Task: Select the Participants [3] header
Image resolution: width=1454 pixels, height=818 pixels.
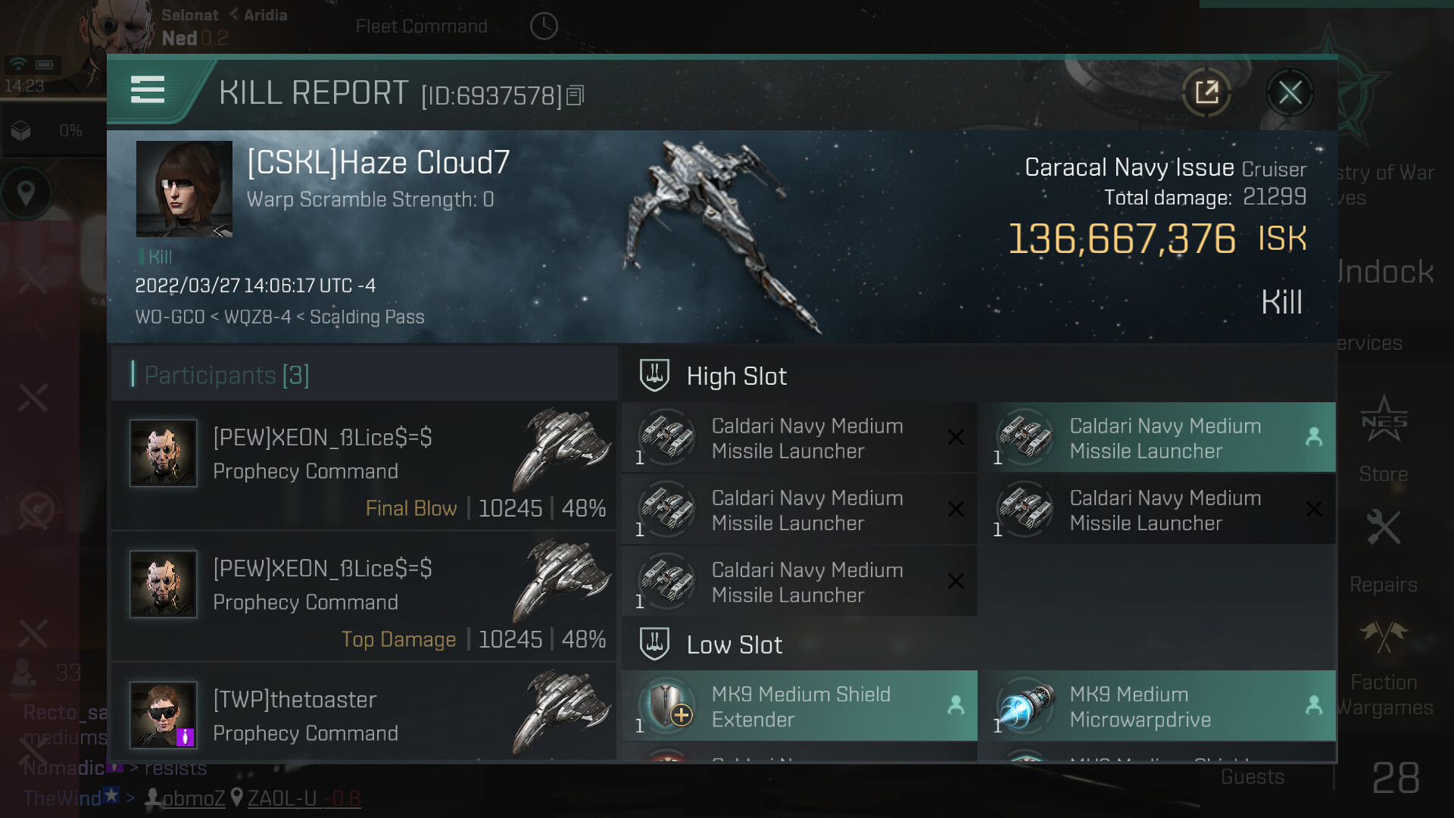Action: click(226, 375)
